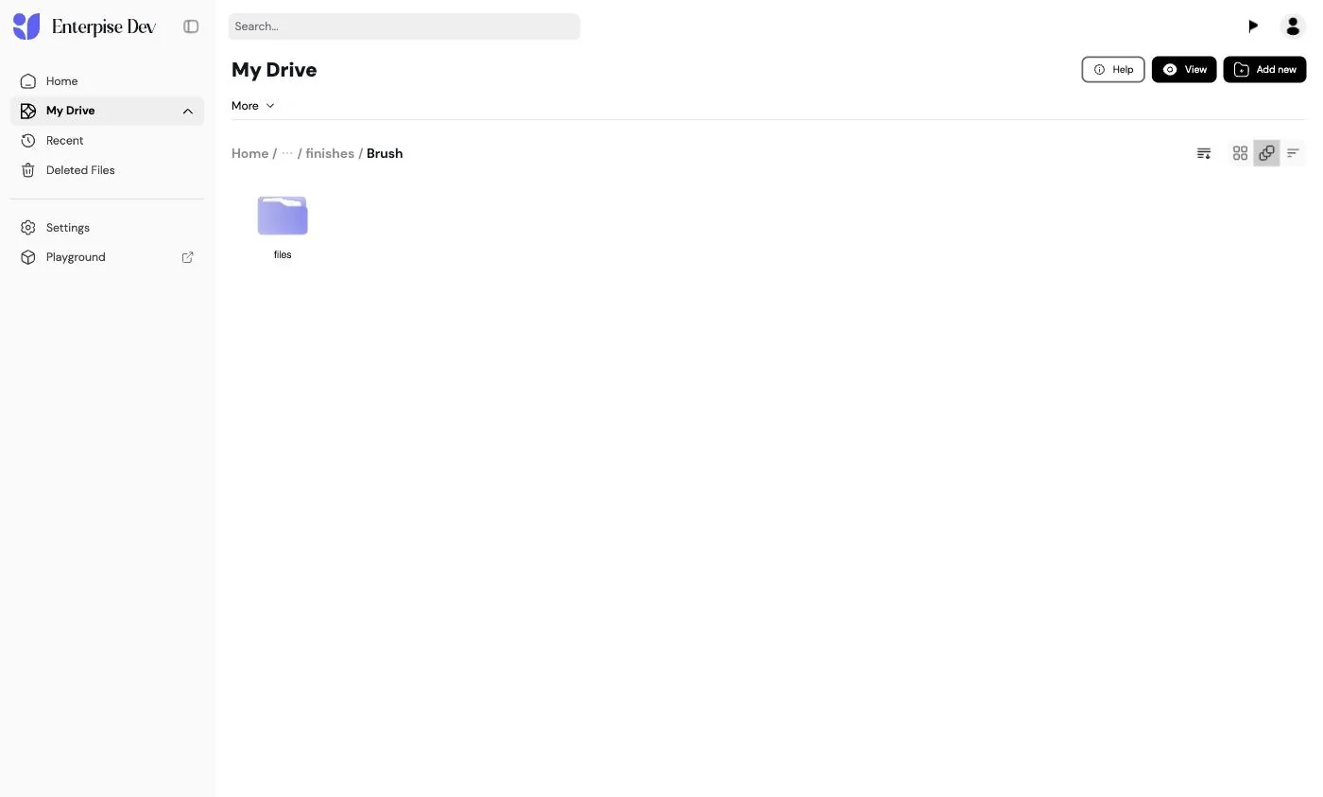Open the user profile avatar

pyautogui.click(x=1293, y=26)
